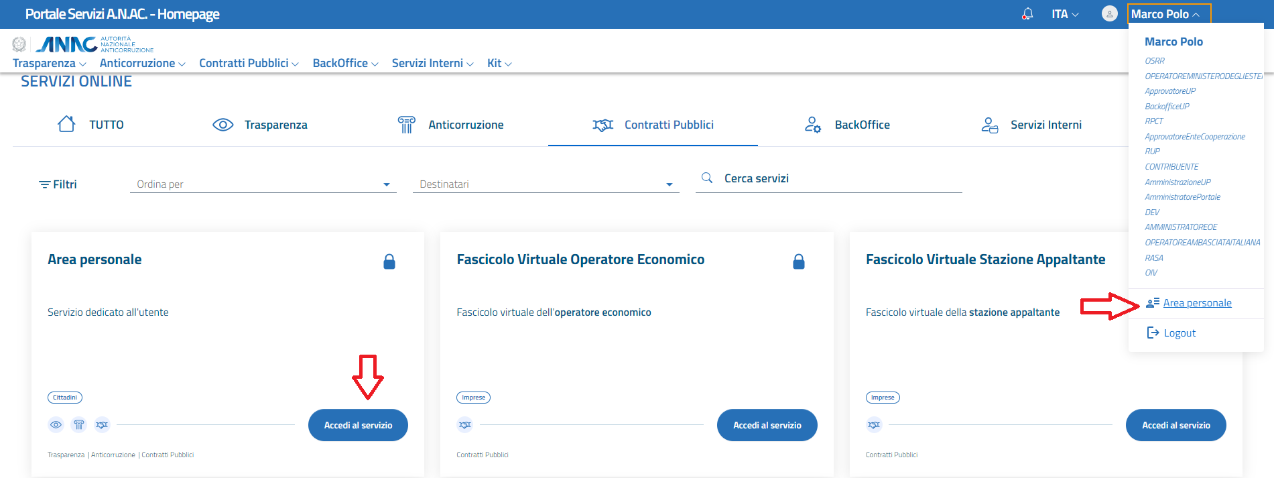This screenshot has height=478, width=1274.
Task: Click the handshake icon beside Contratti Pubblici tab
Action: coord(602,125)
